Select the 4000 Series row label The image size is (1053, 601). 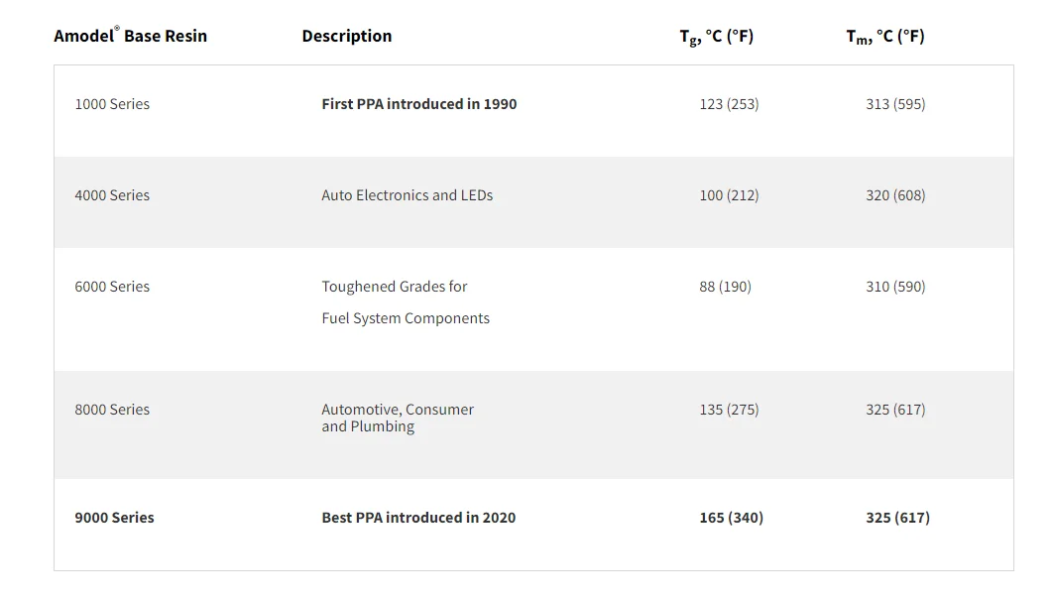coord(112,195)
